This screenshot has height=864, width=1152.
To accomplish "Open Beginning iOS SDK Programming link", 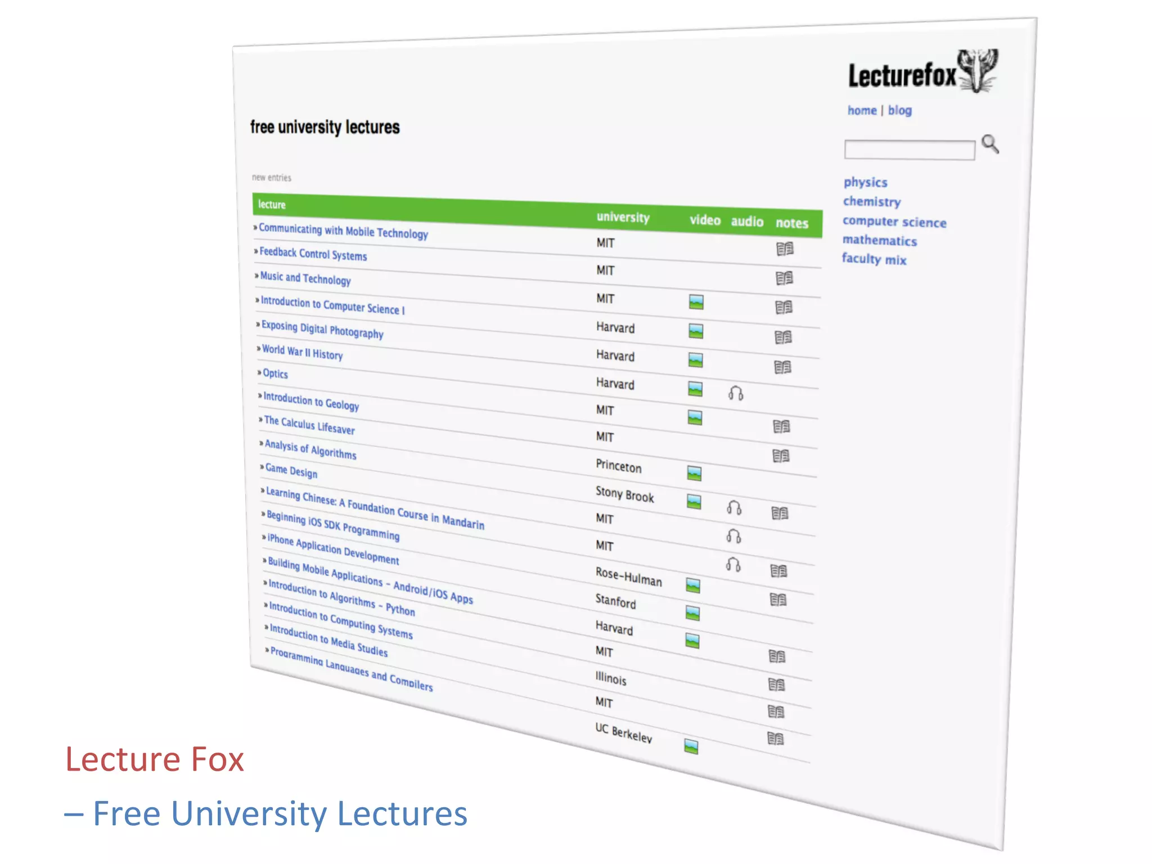I will point(333,525).
